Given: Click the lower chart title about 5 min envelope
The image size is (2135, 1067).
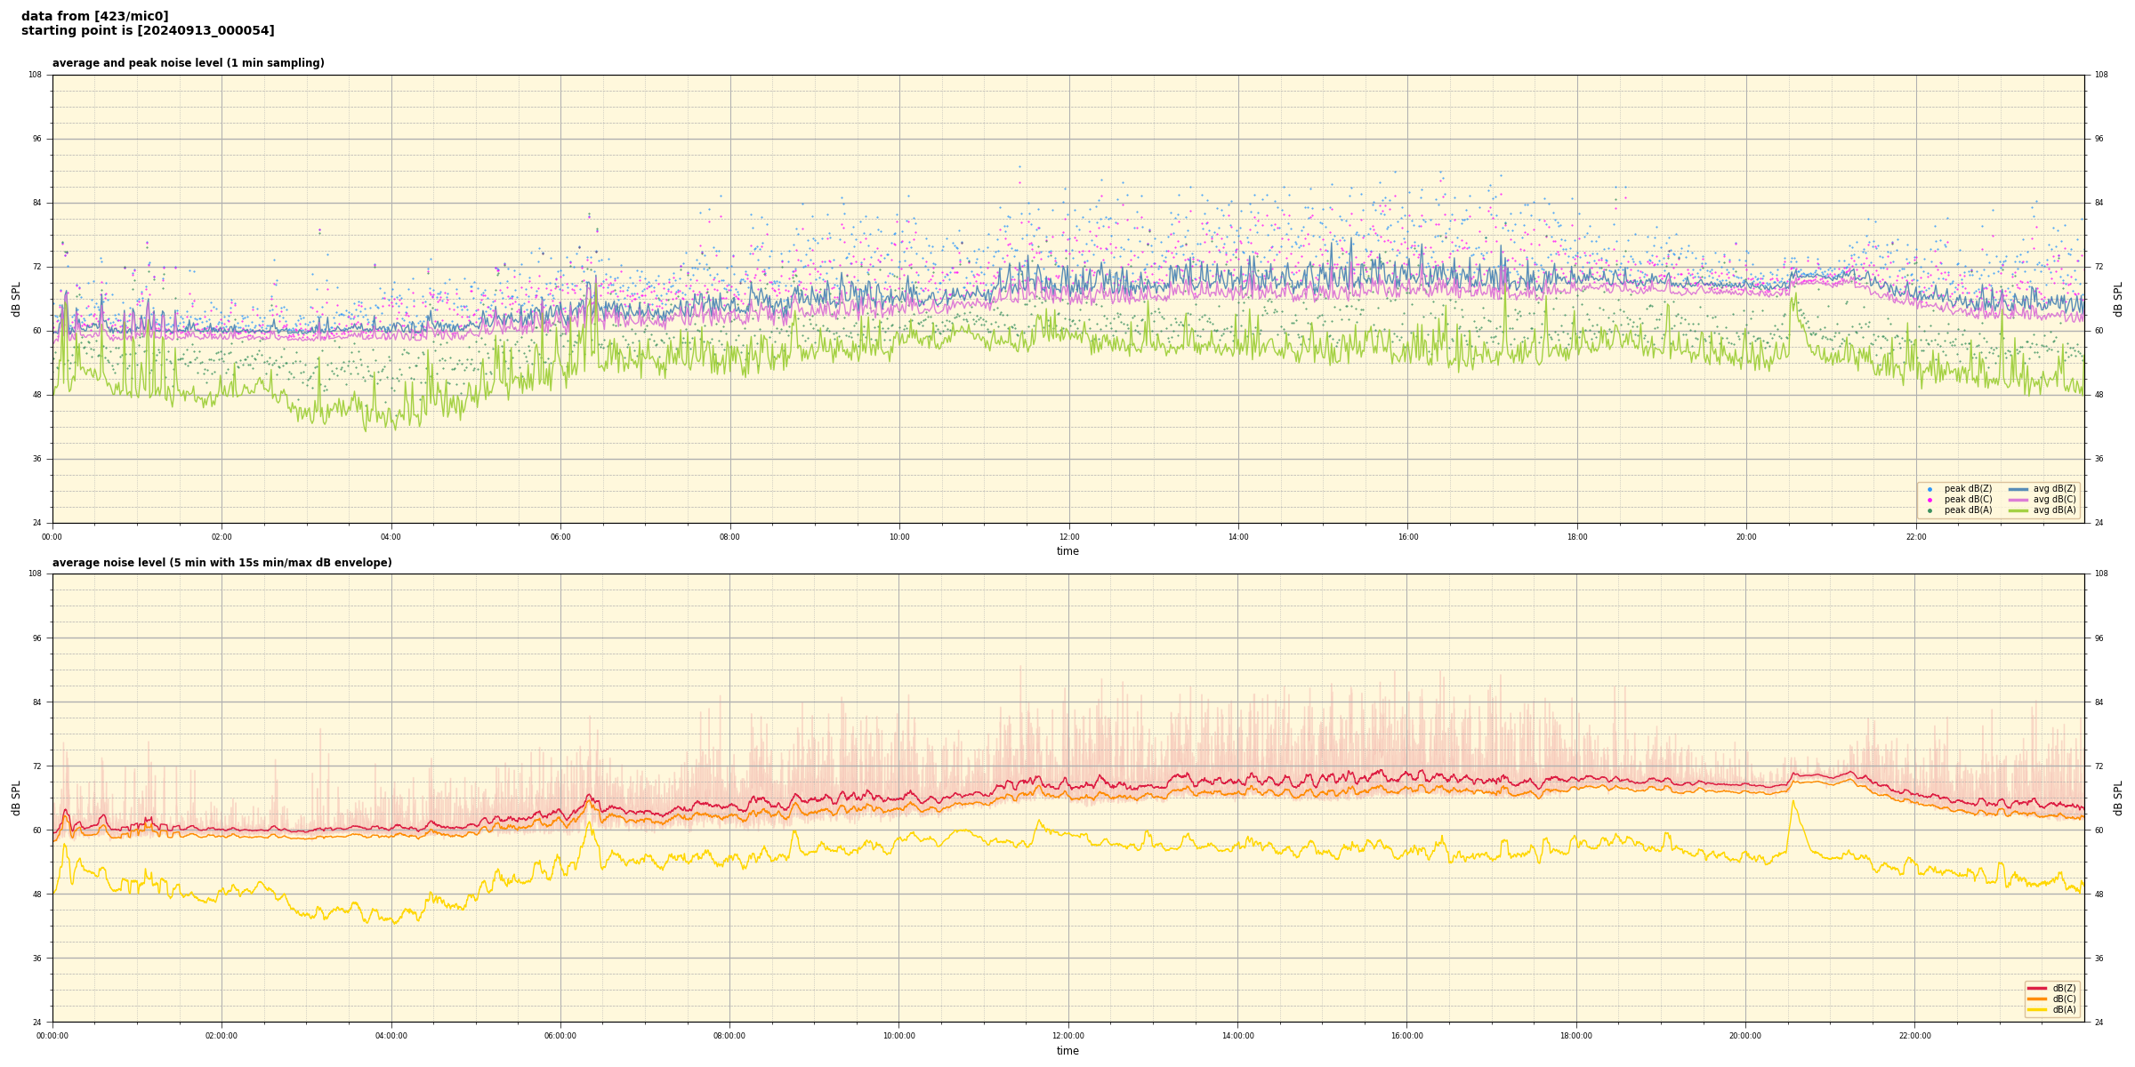Looking at the screenshot, I should [222, 563].
